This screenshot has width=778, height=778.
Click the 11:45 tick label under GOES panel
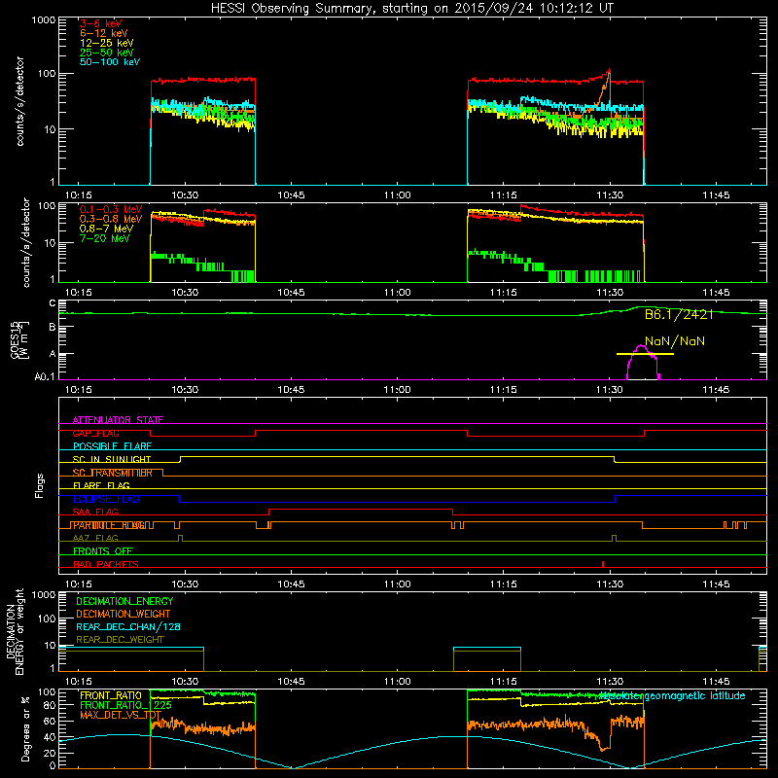pyautogui.click(x=716, y=390)
